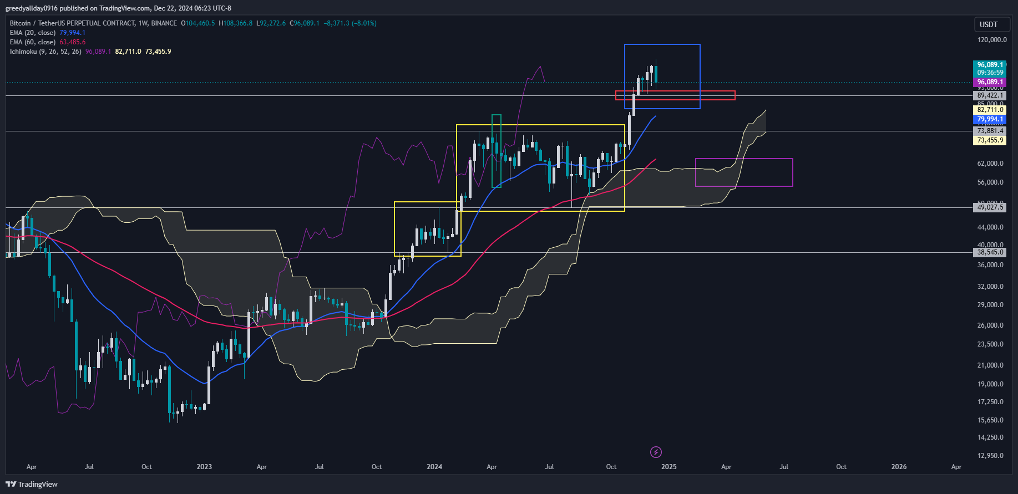Click the 62,000.0 price axis label
1018x494 pixels.
(x=990, y=164)
